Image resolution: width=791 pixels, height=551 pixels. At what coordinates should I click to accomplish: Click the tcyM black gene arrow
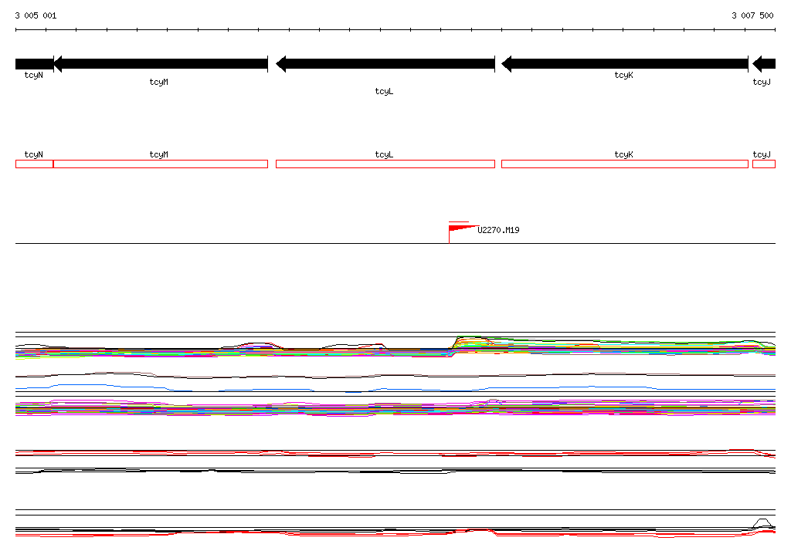pos(161,64)
